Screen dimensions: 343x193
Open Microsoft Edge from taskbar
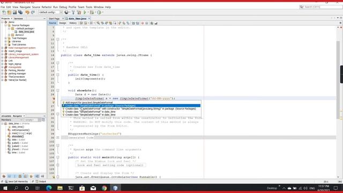point(49,188)
